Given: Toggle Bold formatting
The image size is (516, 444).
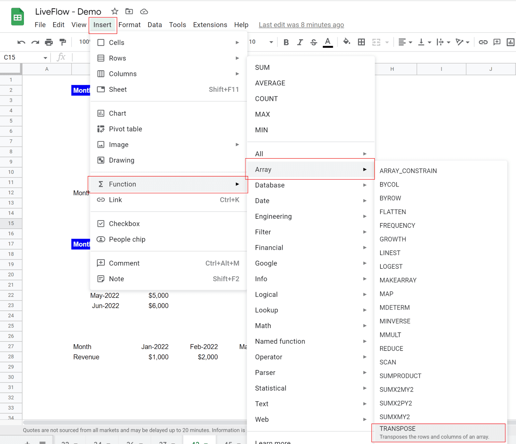Looking at the screenshot, I should (x=286, y=42).
